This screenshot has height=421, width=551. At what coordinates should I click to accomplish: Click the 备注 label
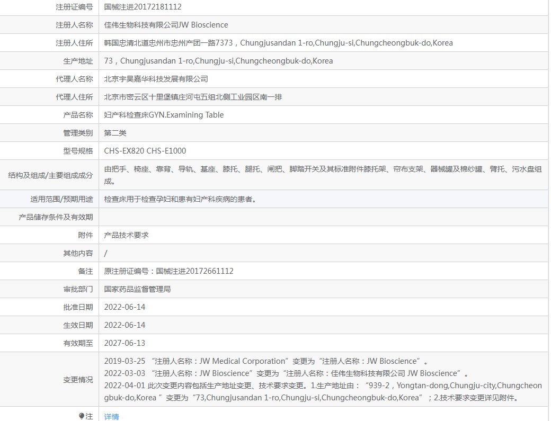click(x=85, y=271)
